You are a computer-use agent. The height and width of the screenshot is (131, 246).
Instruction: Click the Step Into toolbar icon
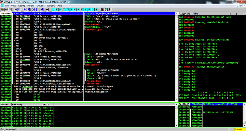click(x=25, y=10)
